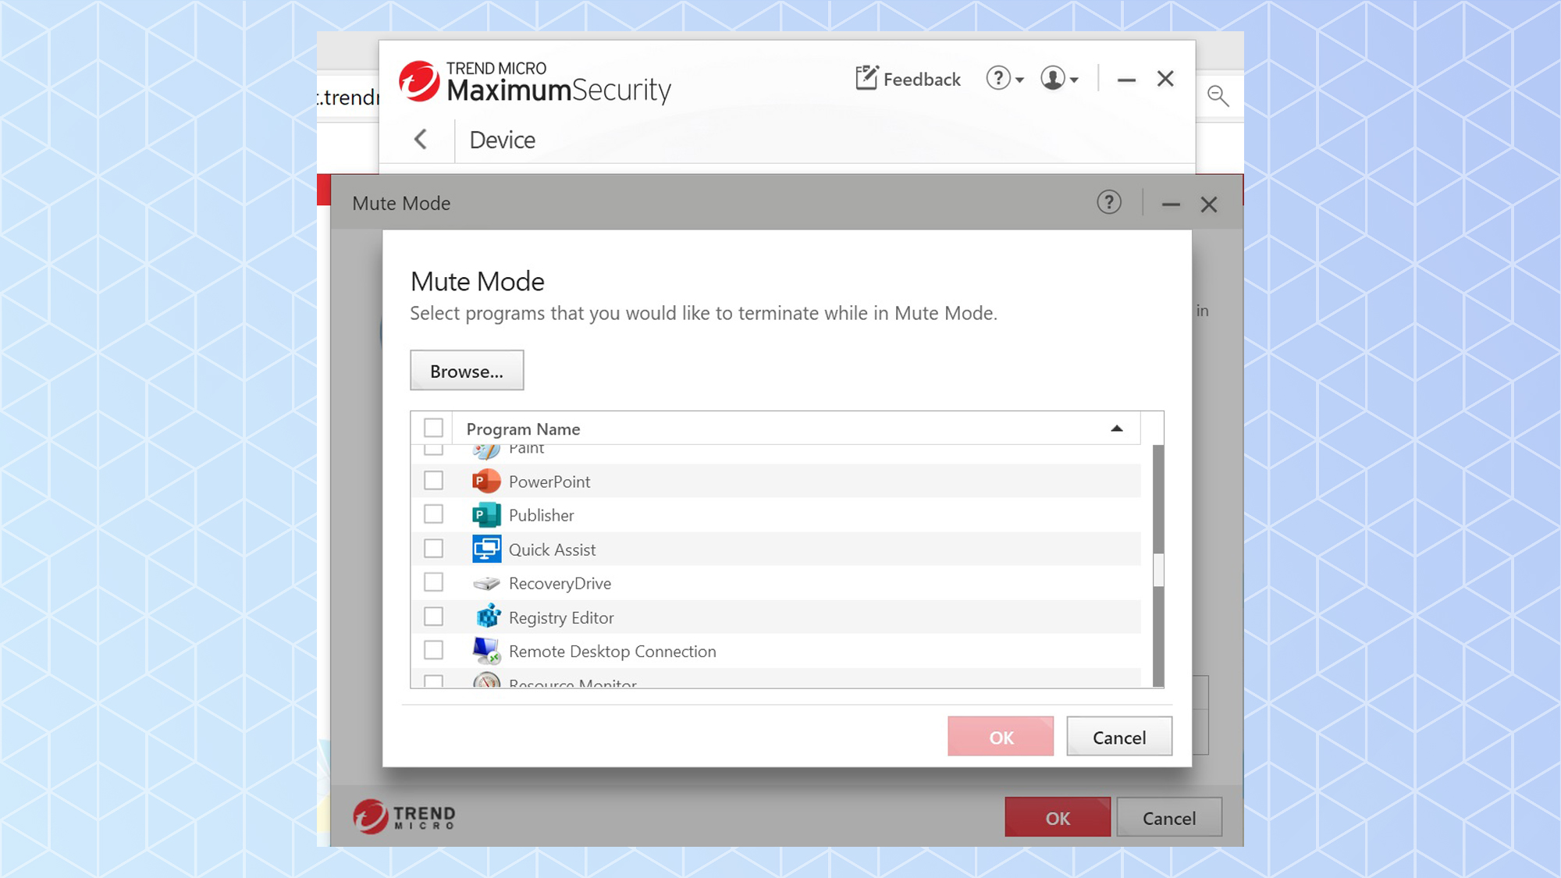The height and width of the screenshot is (878, 1561).
Task: Click the Feedback icon
Action: 866,79
